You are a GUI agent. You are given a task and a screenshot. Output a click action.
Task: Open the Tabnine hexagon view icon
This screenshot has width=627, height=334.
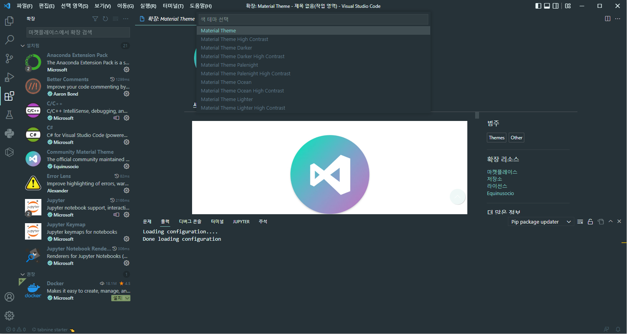click(9, 152)
